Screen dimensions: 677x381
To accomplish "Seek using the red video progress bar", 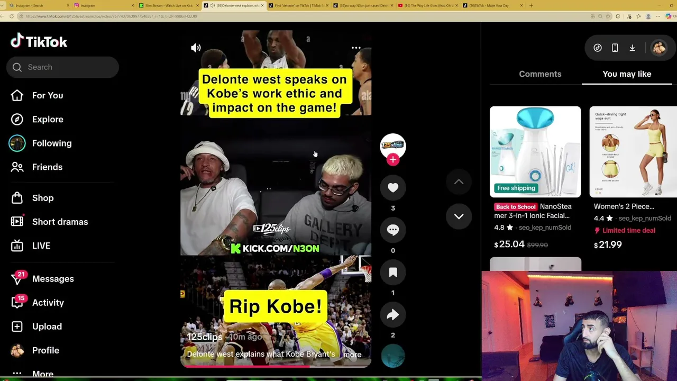I will (x=276, y=365).
